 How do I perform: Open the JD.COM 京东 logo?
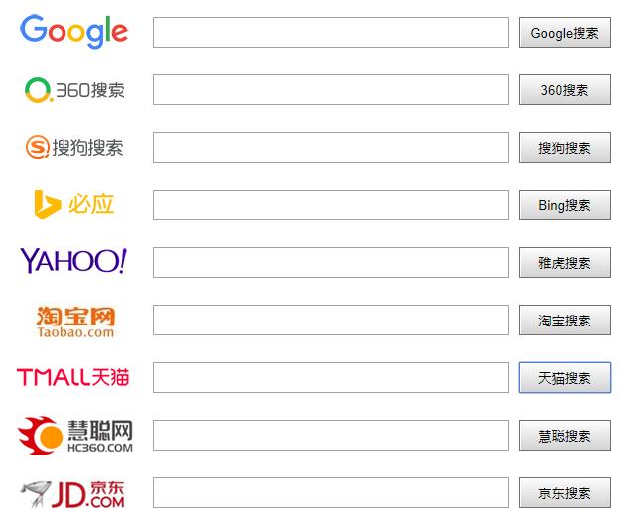coord(72,494)
